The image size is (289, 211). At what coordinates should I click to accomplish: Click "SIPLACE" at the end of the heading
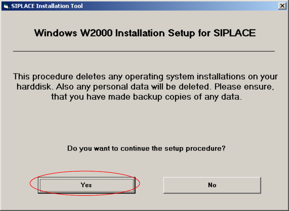(x=235, y=33)
